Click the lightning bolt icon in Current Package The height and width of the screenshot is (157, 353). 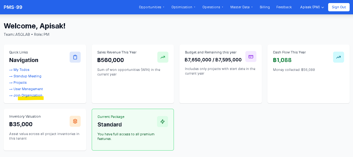(x=163, y=122)
